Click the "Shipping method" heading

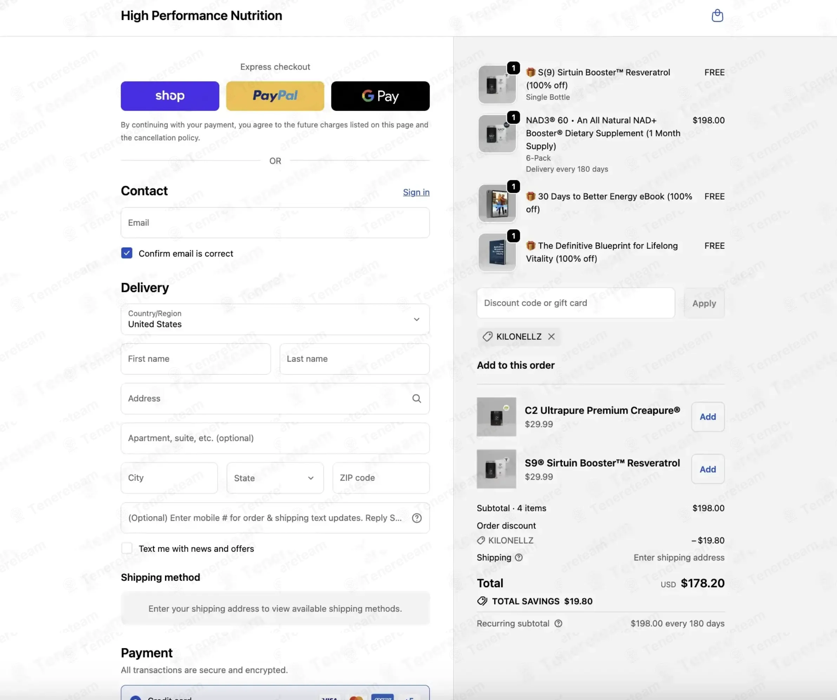point(160,577)
